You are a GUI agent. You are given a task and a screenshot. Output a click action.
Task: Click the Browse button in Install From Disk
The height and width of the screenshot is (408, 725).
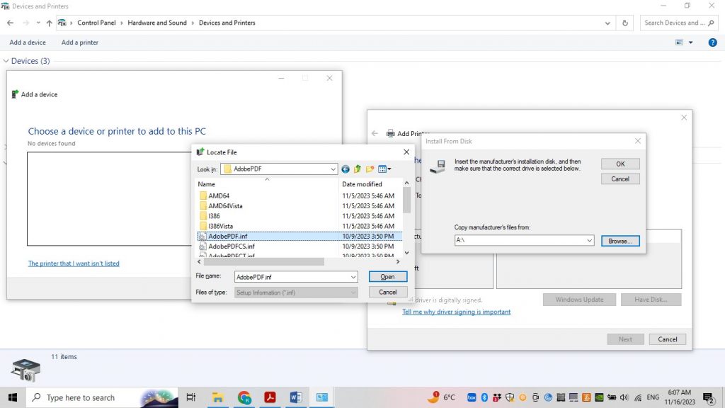click(x=620, y=240)
